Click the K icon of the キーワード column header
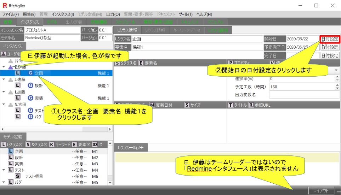 tap(52, 144)
